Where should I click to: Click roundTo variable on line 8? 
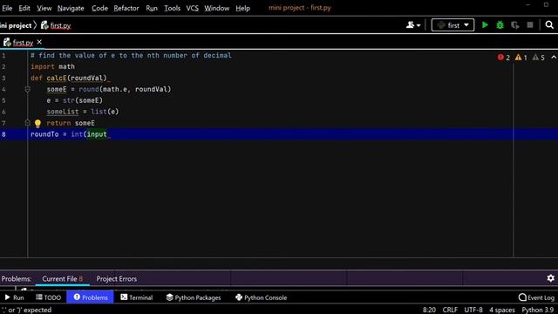pyautogui.click(x=44, y=134)
